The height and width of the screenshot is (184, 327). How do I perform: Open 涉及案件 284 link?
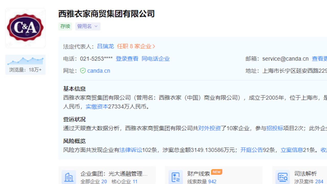tap(309, 181)
